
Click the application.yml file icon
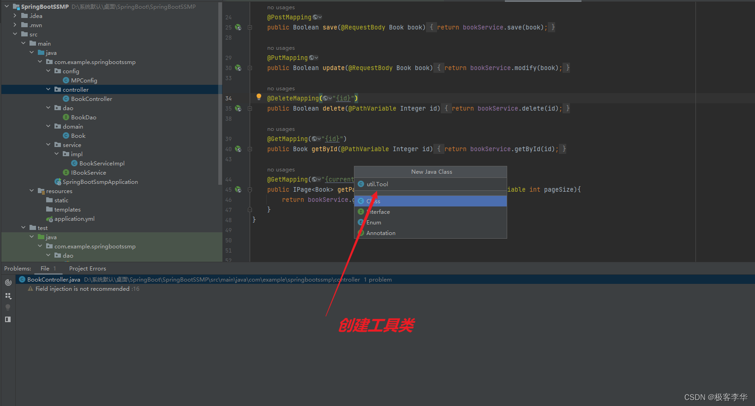click(49, 219)
